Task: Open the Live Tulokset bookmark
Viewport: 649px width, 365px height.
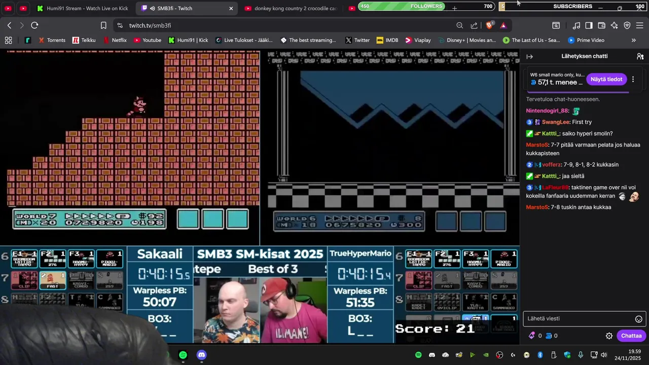Action: pyautogui.click(x=244, y=40)
